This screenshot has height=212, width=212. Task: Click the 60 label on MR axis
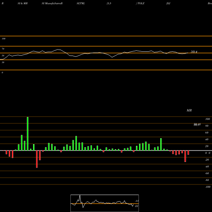click(207, 133)
